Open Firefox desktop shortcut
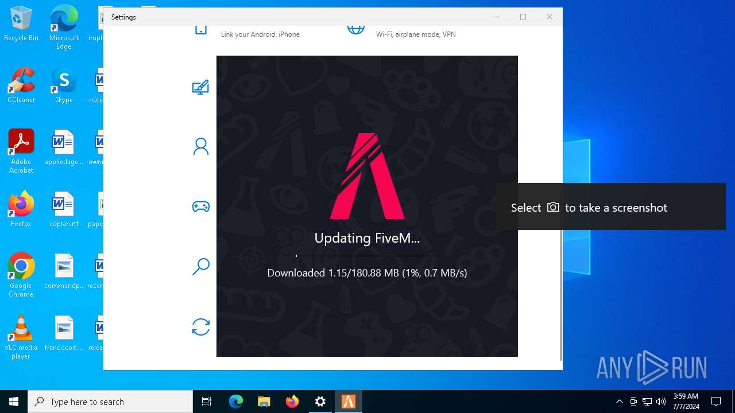This screenshot has height=413, width=735. (x=21, y=209)
